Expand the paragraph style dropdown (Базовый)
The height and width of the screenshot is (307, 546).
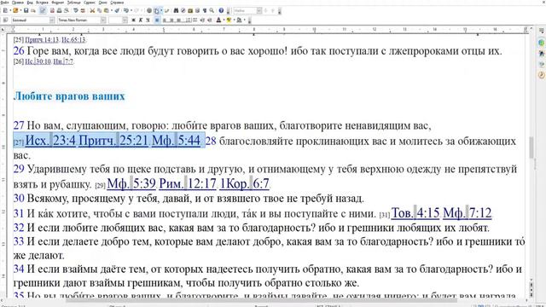[52, 20]
